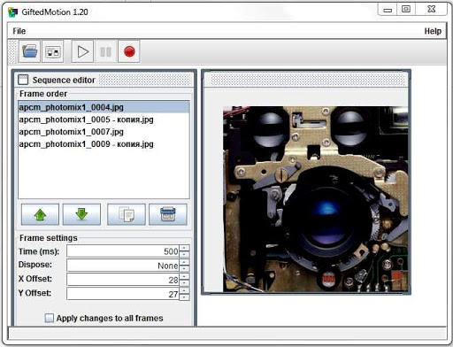Pause the animation playback
This screenshot has width=453, height=347.
click(105, 51)
